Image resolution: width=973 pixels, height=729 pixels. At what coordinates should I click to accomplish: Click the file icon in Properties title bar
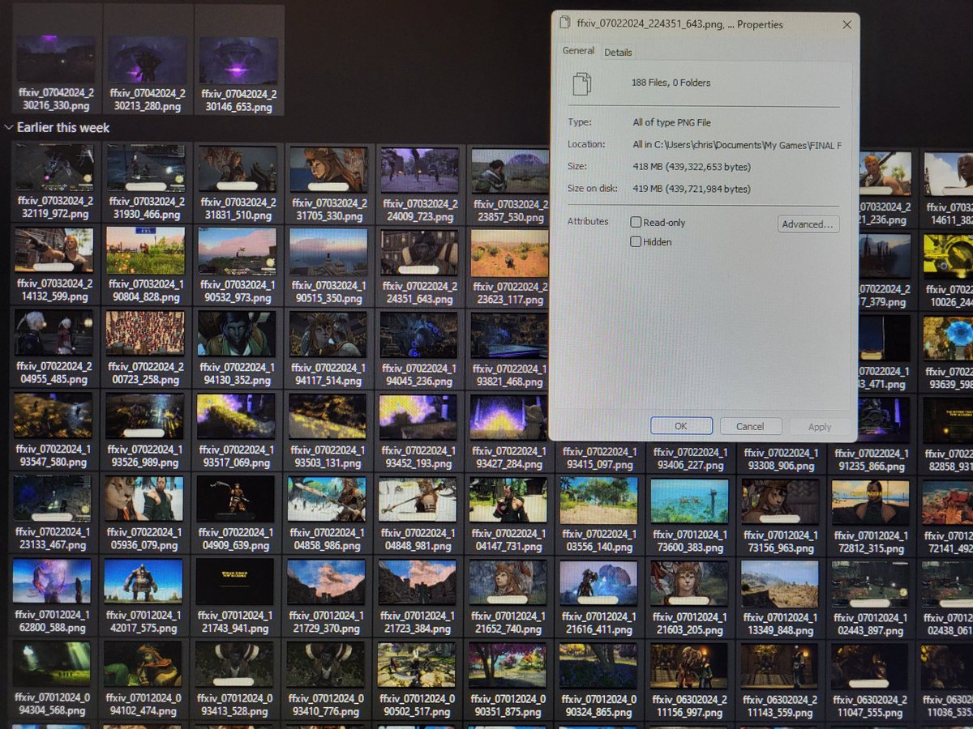(564, 24)
